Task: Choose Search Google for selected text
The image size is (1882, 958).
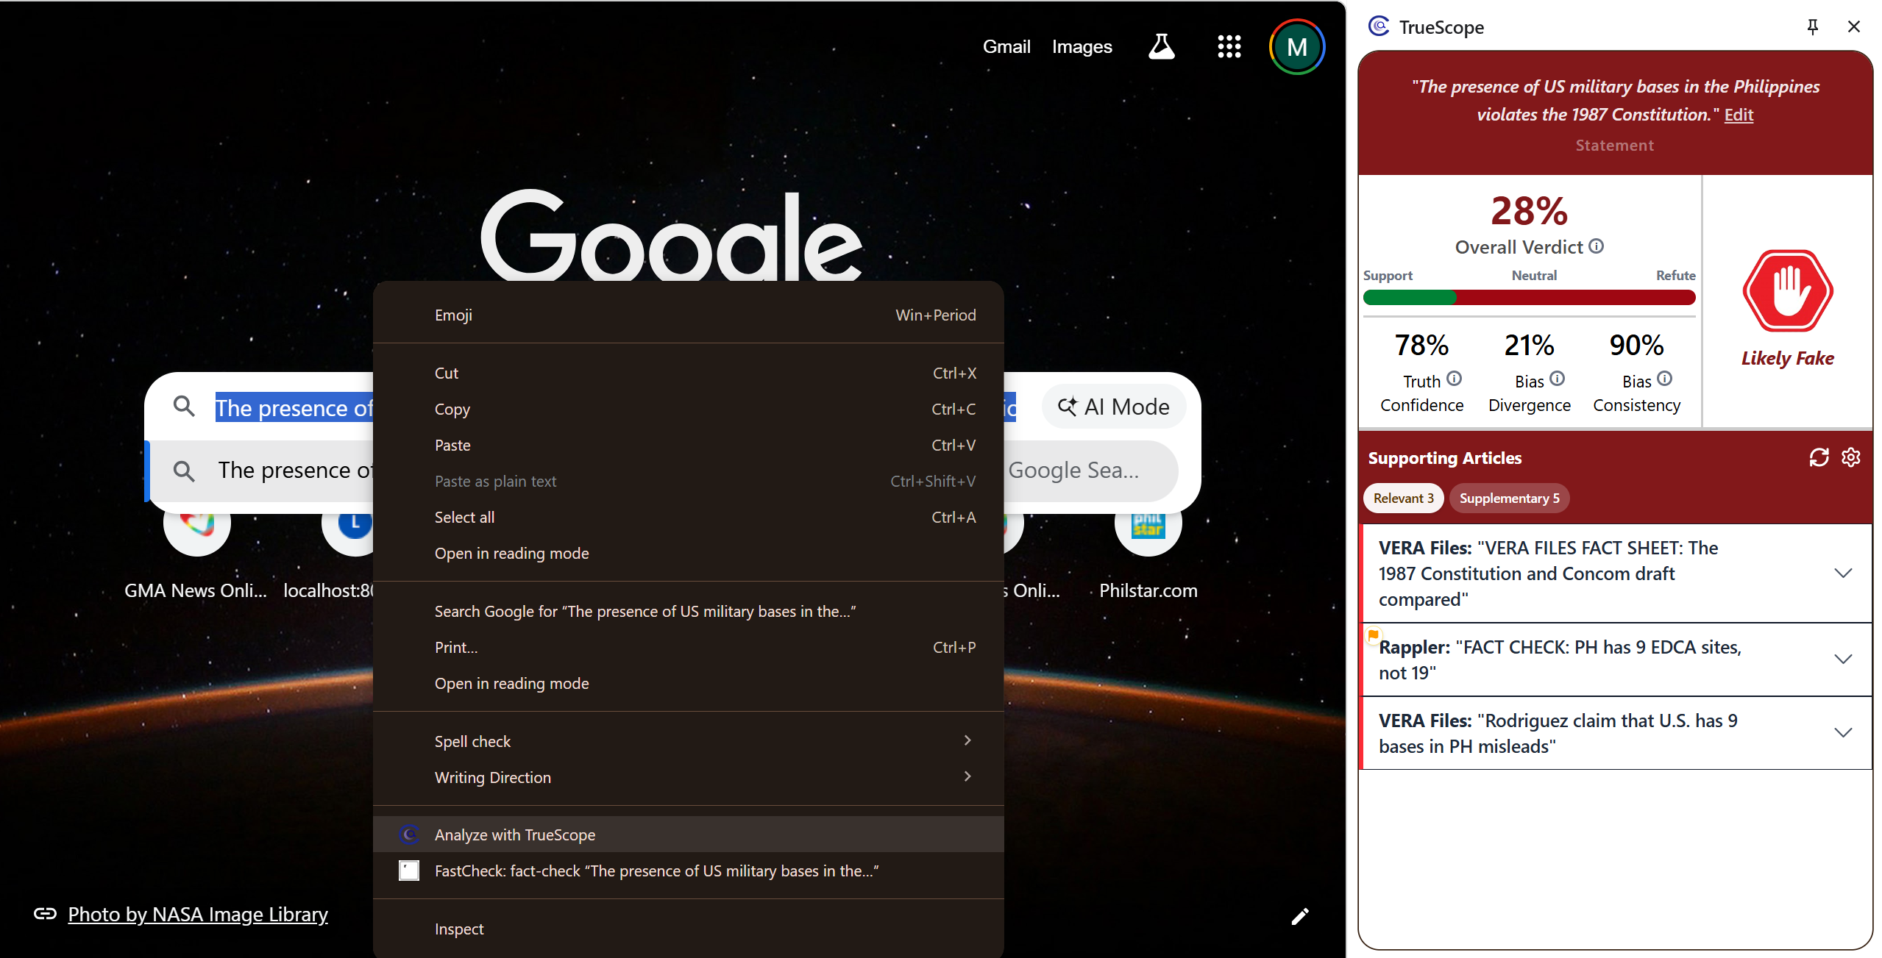Action: (x=689, y=611)
